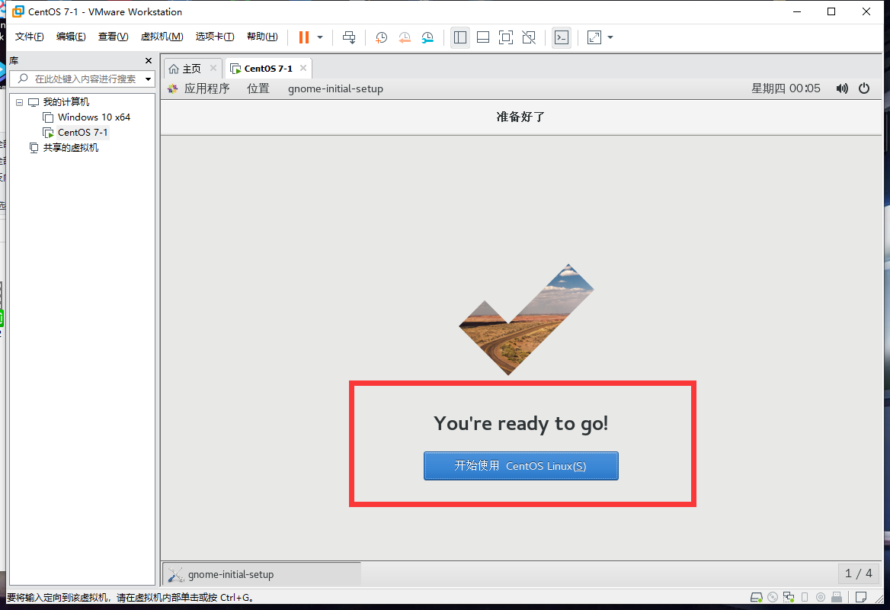Switch to the CentOS 7-1 tab
Screen dimensions: 890x610
point(268,69)
